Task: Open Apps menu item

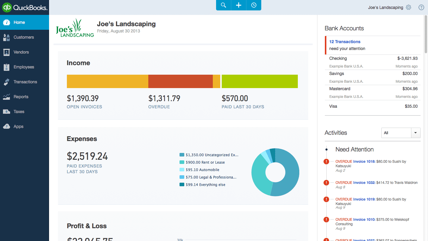Action: click(24, 126)
